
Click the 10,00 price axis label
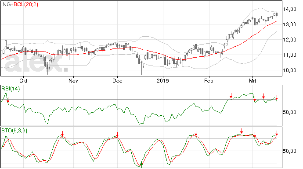pyautogui.click(x=289, y=70)
